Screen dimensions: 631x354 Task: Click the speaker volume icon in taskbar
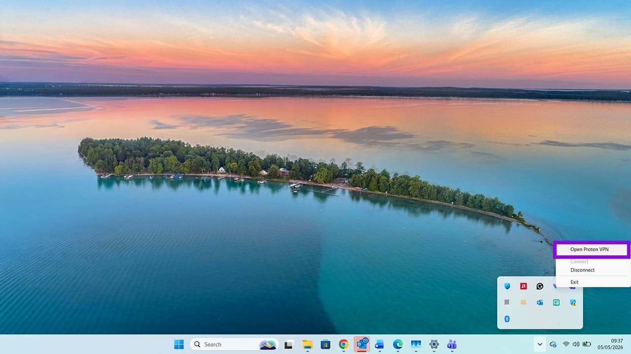[x=576, y=344]
